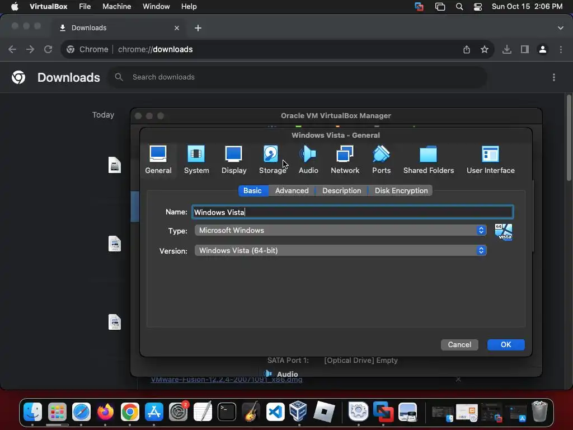The height and width of the screenshot is (430, 573).
Task: Click Chrome's bookmark star icon
Action: [485, 49]
